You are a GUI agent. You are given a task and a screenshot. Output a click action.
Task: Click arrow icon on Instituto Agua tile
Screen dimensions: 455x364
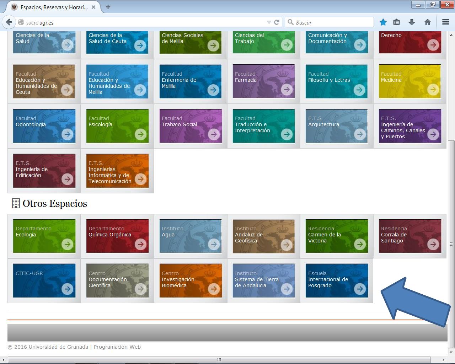pyautogui.click(x=214, y=244)
